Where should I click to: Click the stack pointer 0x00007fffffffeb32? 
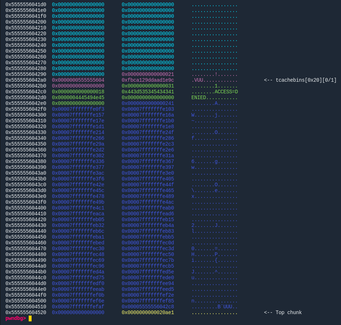pos(78,225)
